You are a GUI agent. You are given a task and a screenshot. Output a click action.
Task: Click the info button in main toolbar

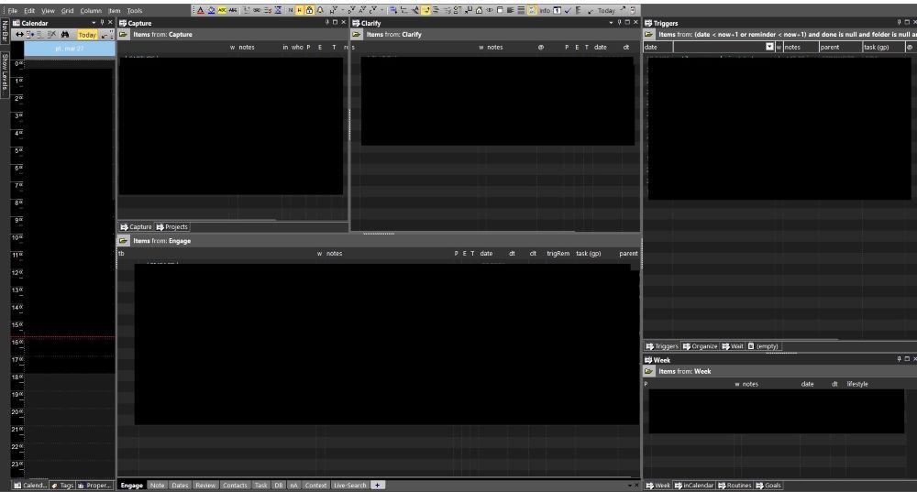pyautogui.click(x=544, y=10)
